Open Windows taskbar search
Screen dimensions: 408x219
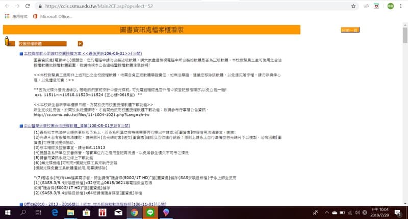coord(23,212)
